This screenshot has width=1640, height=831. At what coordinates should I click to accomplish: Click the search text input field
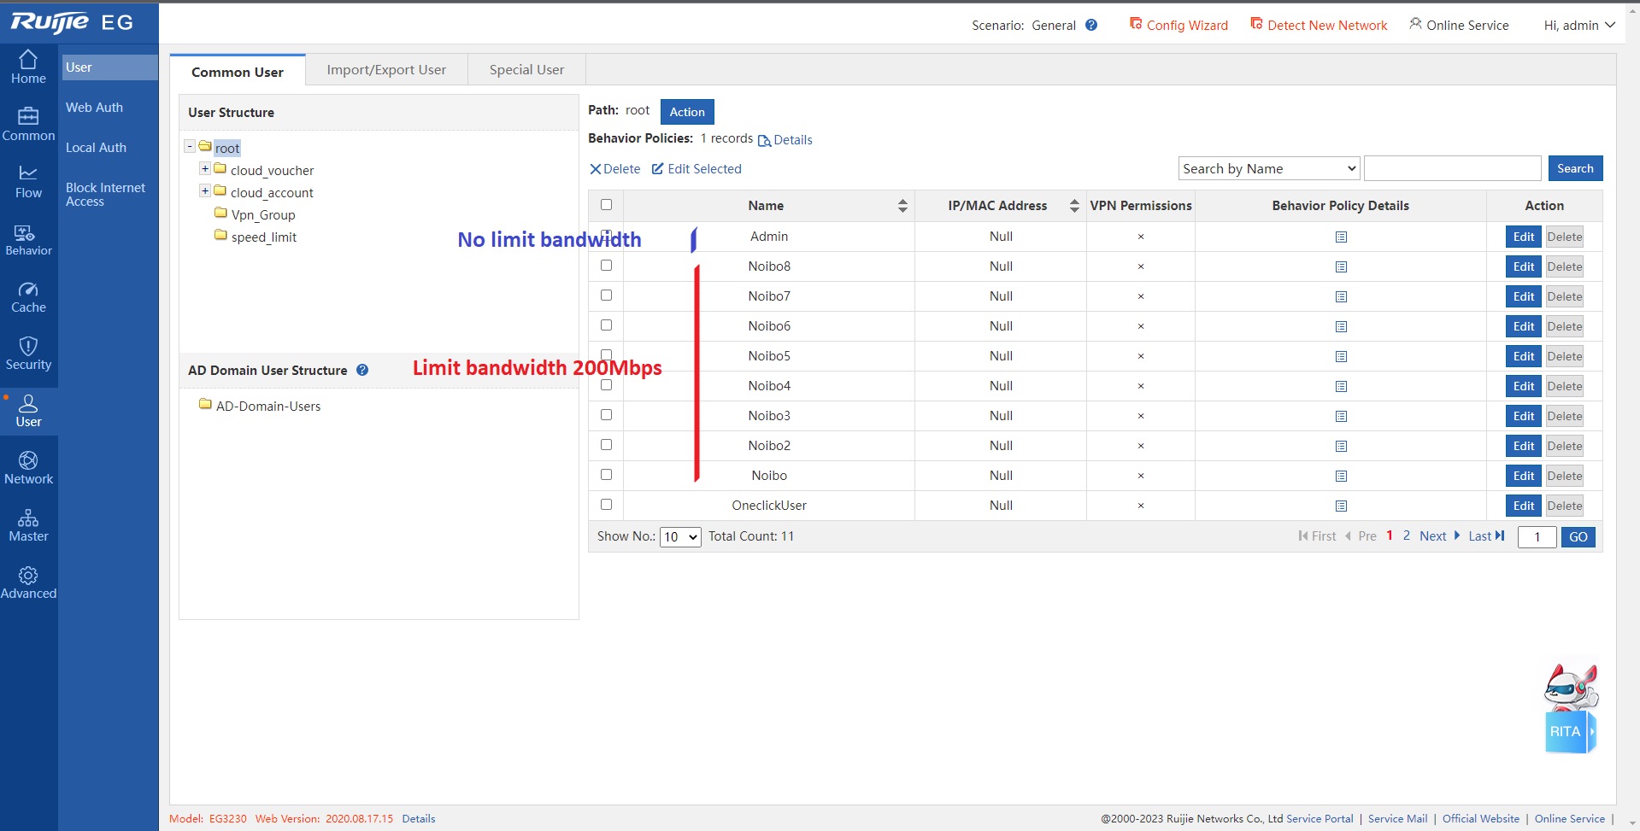1452,168
